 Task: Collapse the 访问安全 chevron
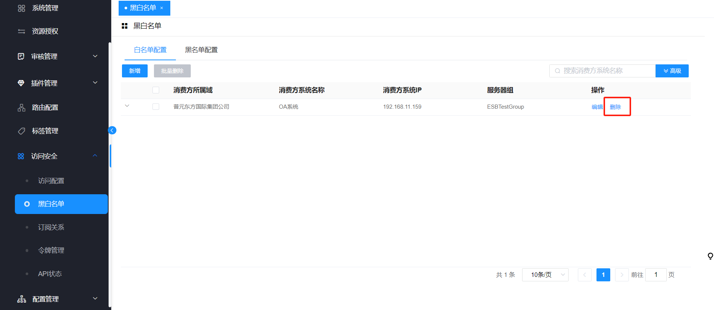95,156
